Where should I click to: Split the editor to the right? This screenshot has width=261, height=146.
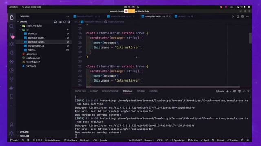coord(243,17)
